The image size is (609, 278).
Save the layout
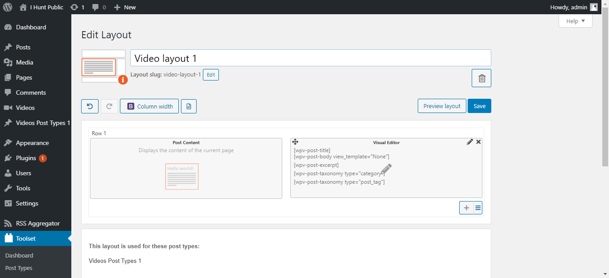click(479, 106)
